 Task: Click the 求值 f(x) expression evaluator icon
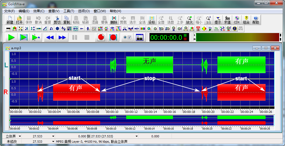(x=227, y=20)
